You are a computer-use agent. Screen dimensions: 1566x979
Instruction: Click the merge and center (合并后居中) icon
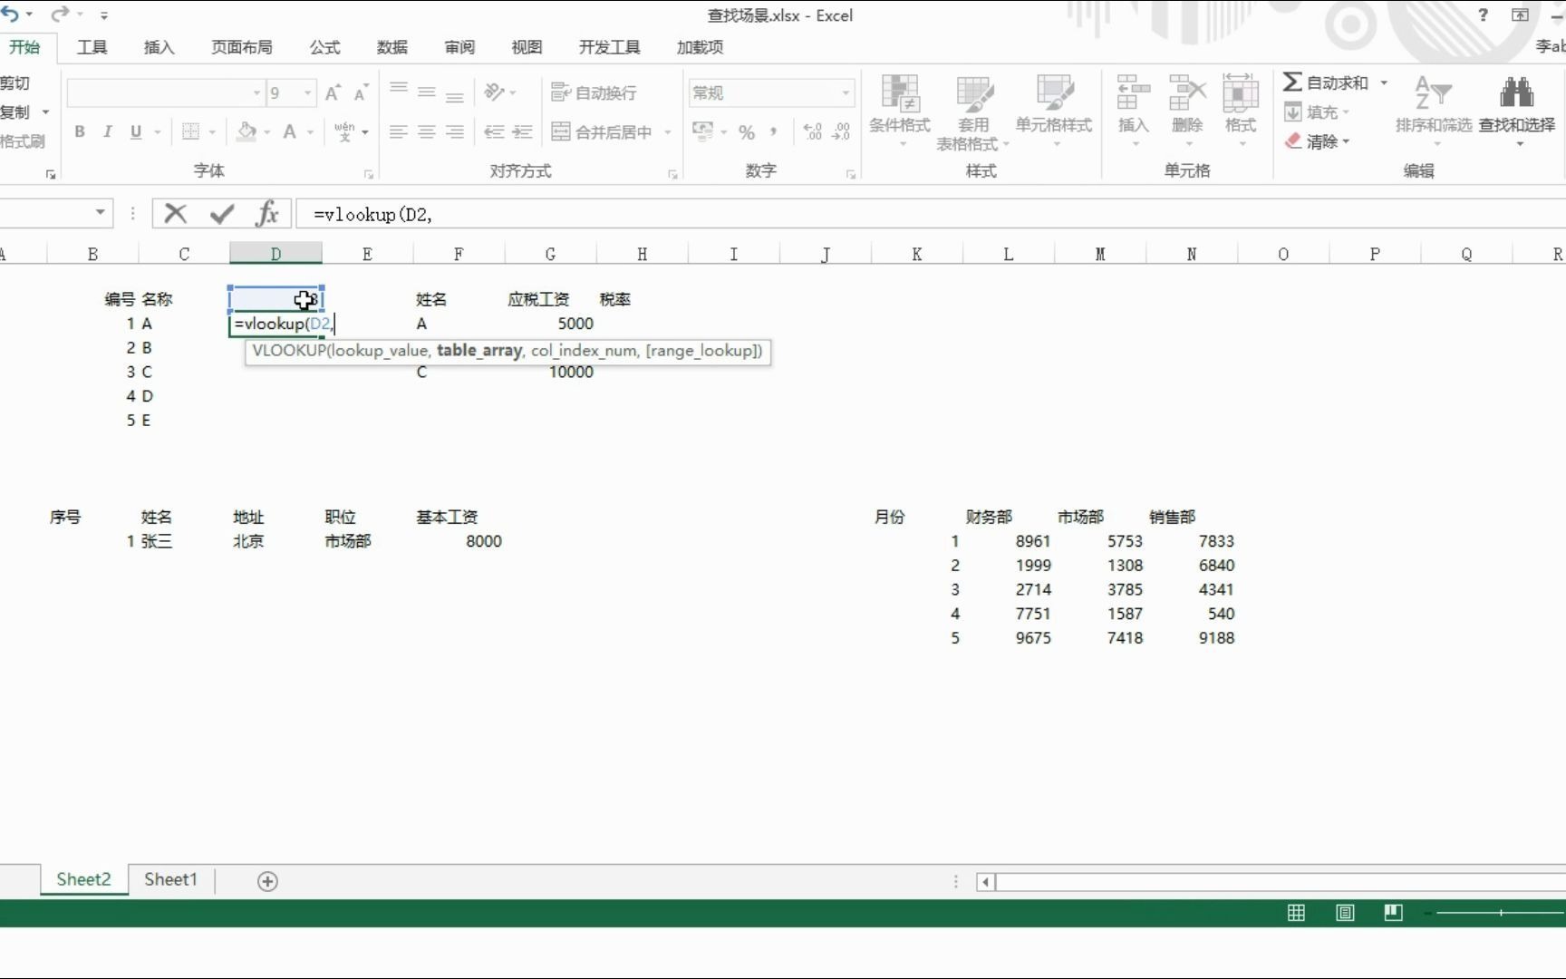pos(603,131)
